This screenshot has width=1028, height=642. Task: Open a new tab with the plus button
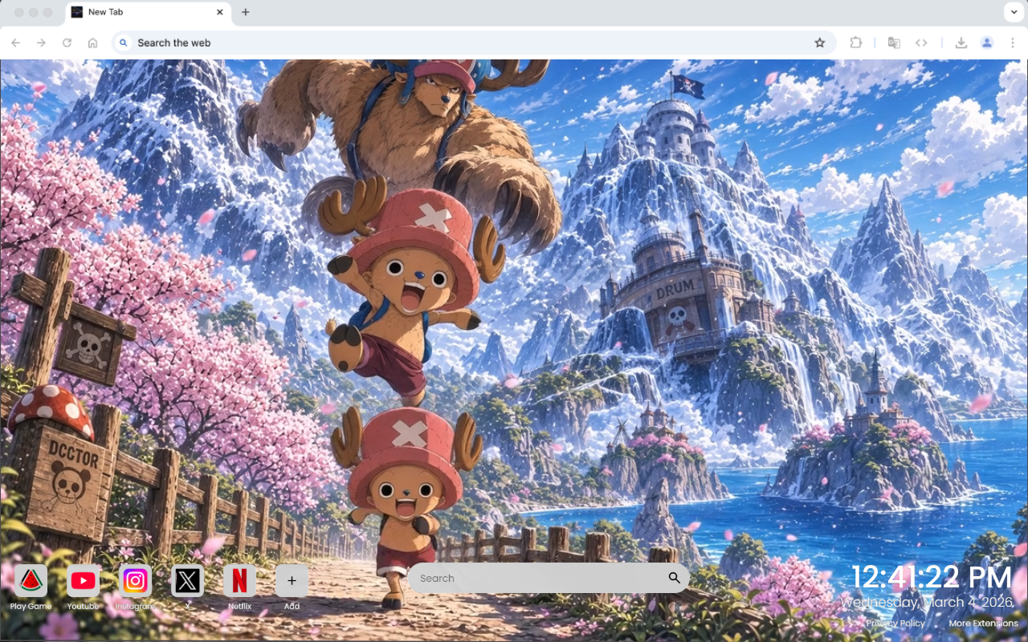[x=245, y=12]
